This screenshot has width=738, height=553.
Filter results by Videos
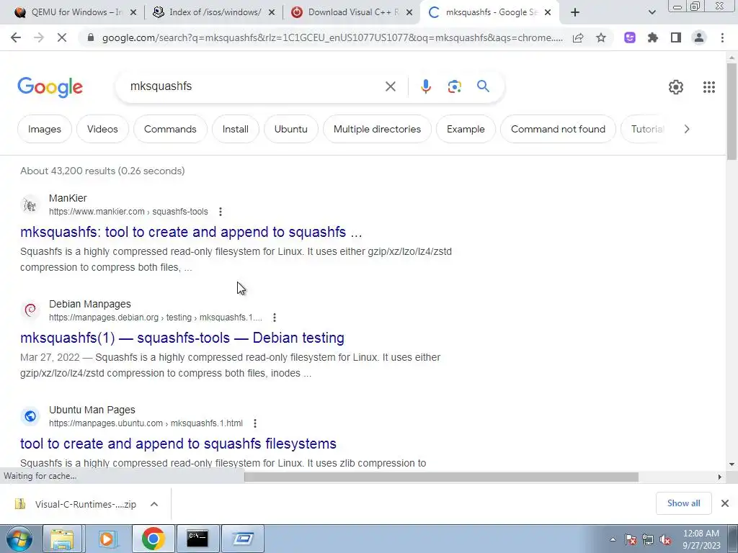click(x=102, y=129)
